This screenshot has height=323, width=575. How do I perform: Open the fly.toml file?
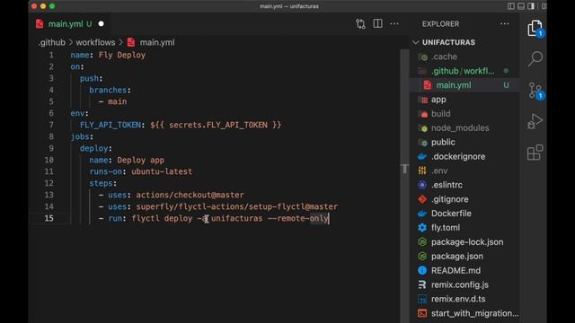pos(446,228)
